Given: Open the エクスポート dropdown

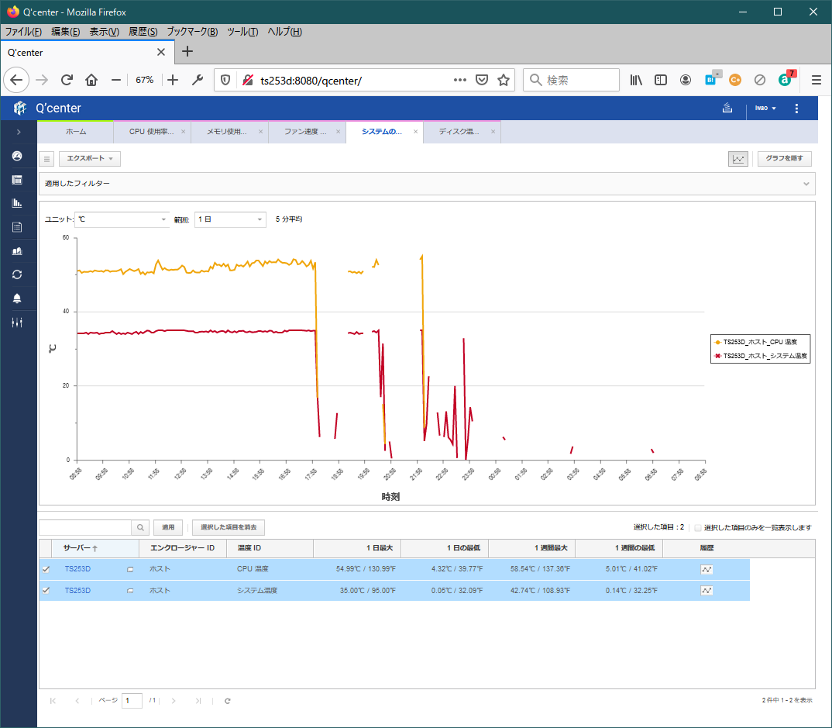Looking at the screenshot, I should (90, 159).
